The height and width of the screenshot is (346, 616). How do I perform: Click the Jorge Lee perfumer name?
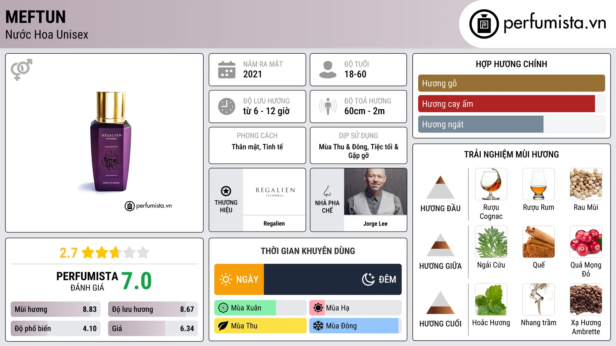[x=375, y=223]
